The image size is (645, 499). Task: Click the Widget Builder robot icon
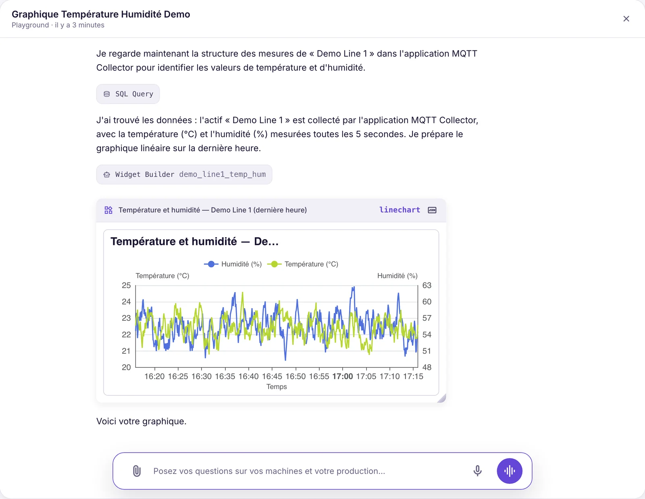click(107, 175)
